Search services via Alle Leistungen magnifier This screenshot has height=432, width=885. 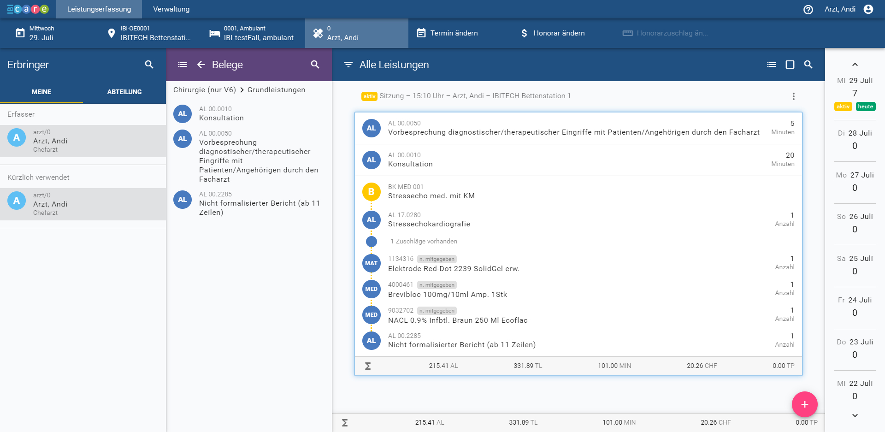click(x=808, y=65)
